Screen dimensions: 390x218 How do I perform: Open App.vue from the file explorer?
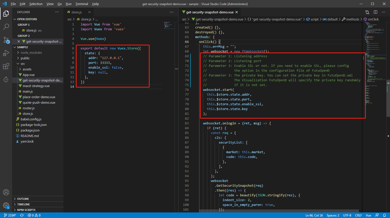coord(28,75)
